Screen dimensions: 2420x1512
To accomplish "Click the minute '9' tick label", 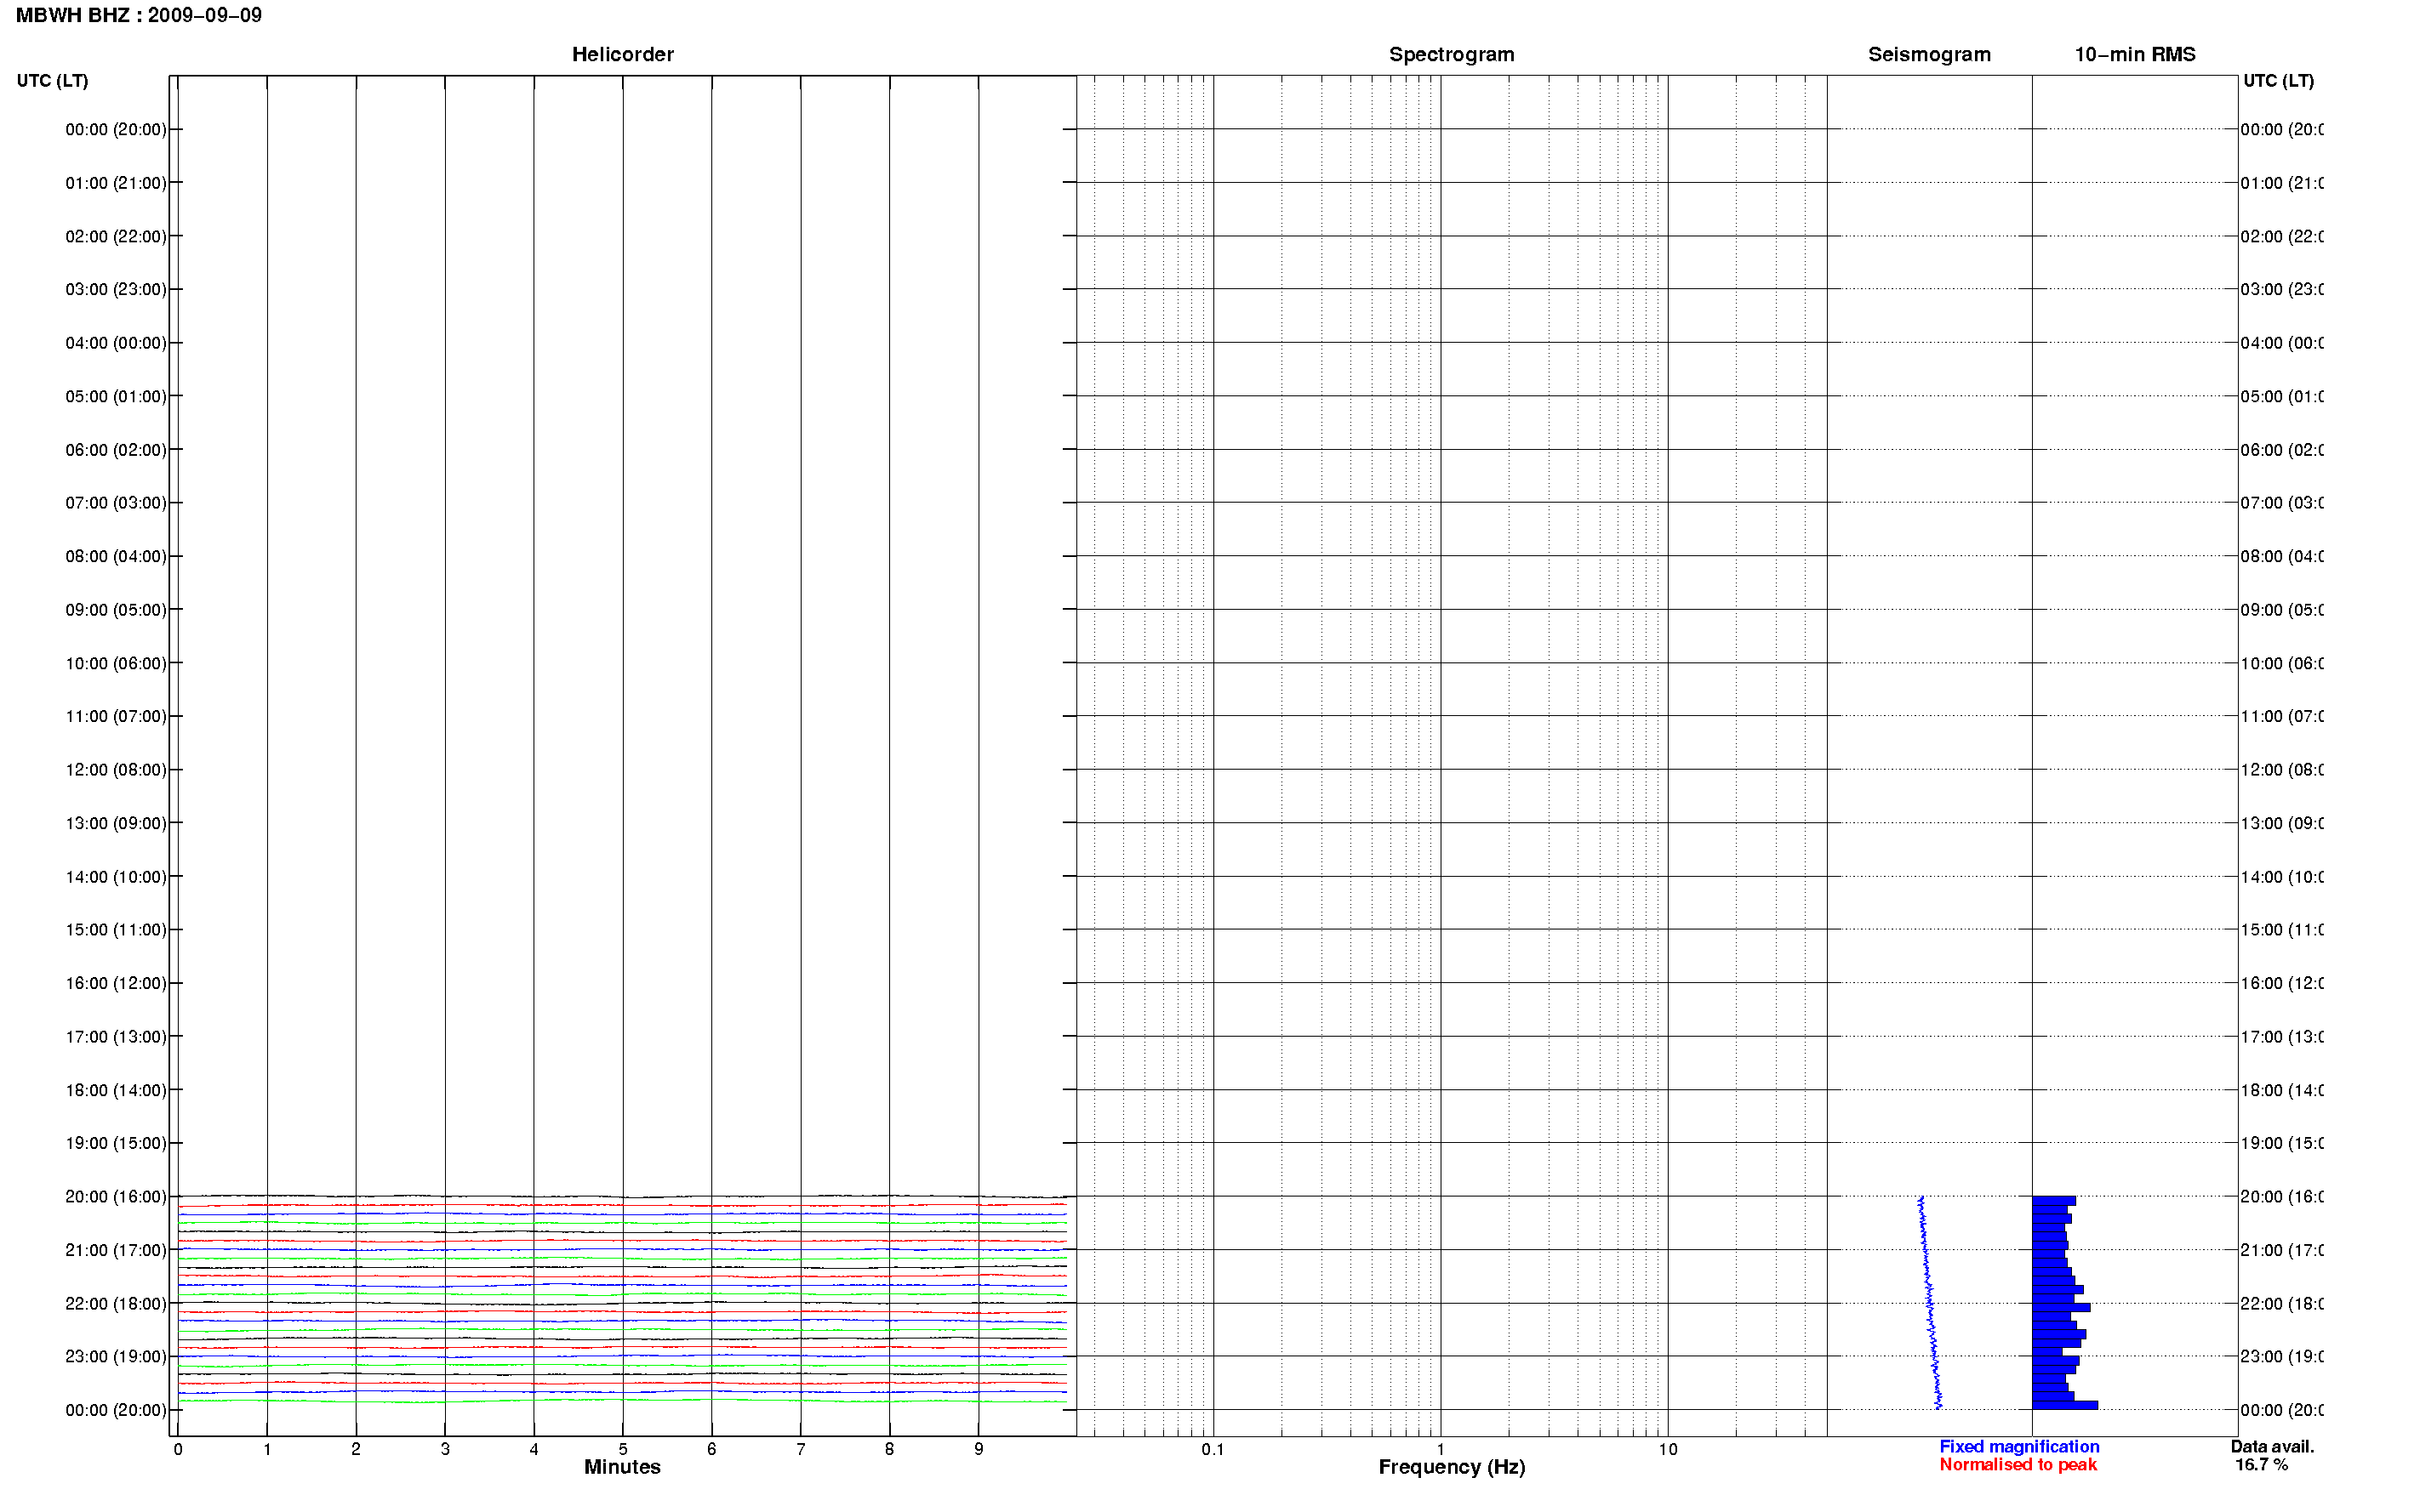I will (x=979, y=1449).
